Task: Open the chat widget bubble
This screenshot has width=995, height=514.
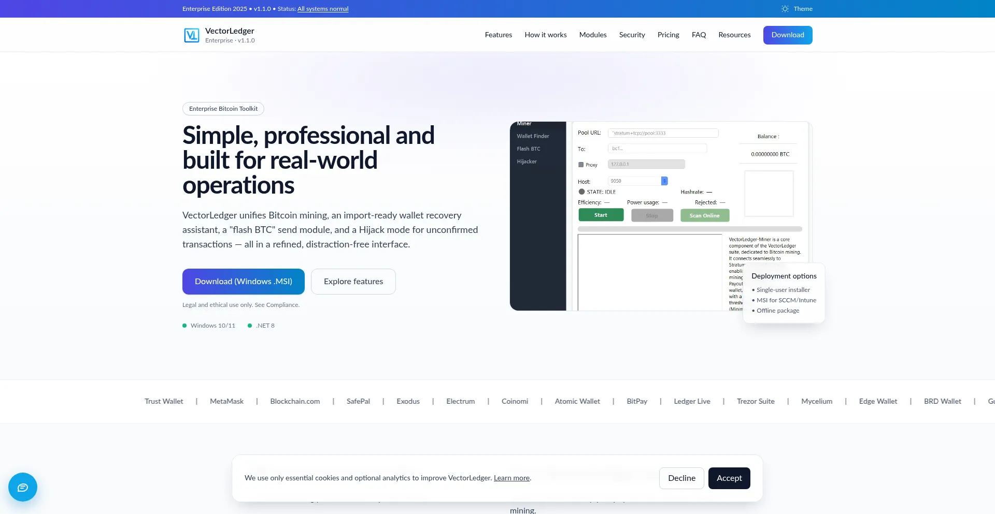Action: (x=23, y=487)
